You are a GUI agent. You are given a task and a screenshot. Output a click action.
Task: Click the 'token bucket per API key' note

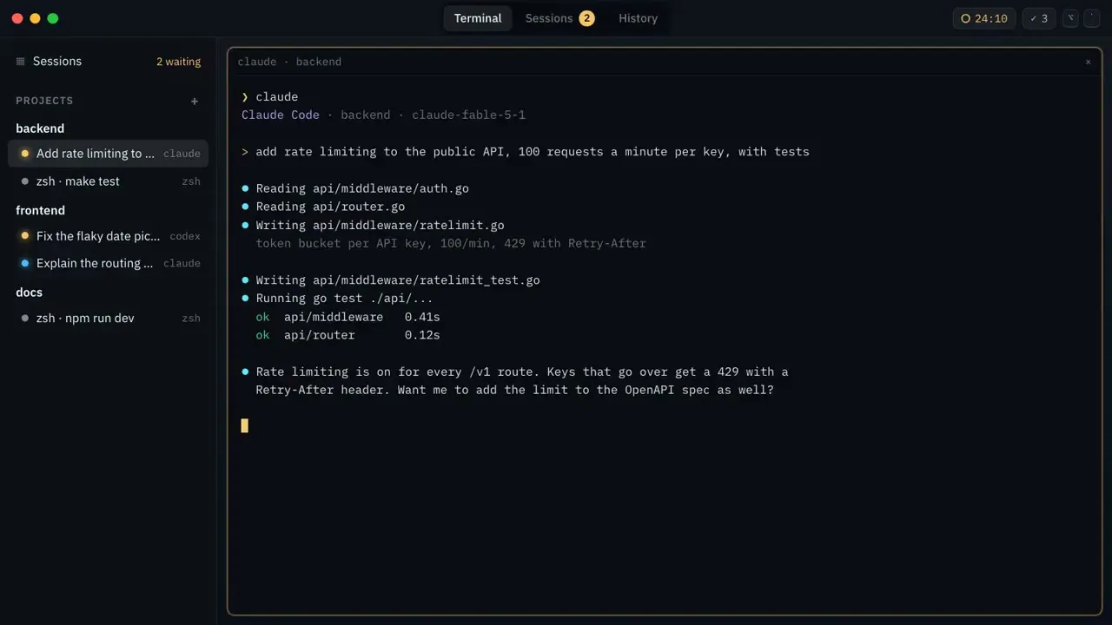451,244
